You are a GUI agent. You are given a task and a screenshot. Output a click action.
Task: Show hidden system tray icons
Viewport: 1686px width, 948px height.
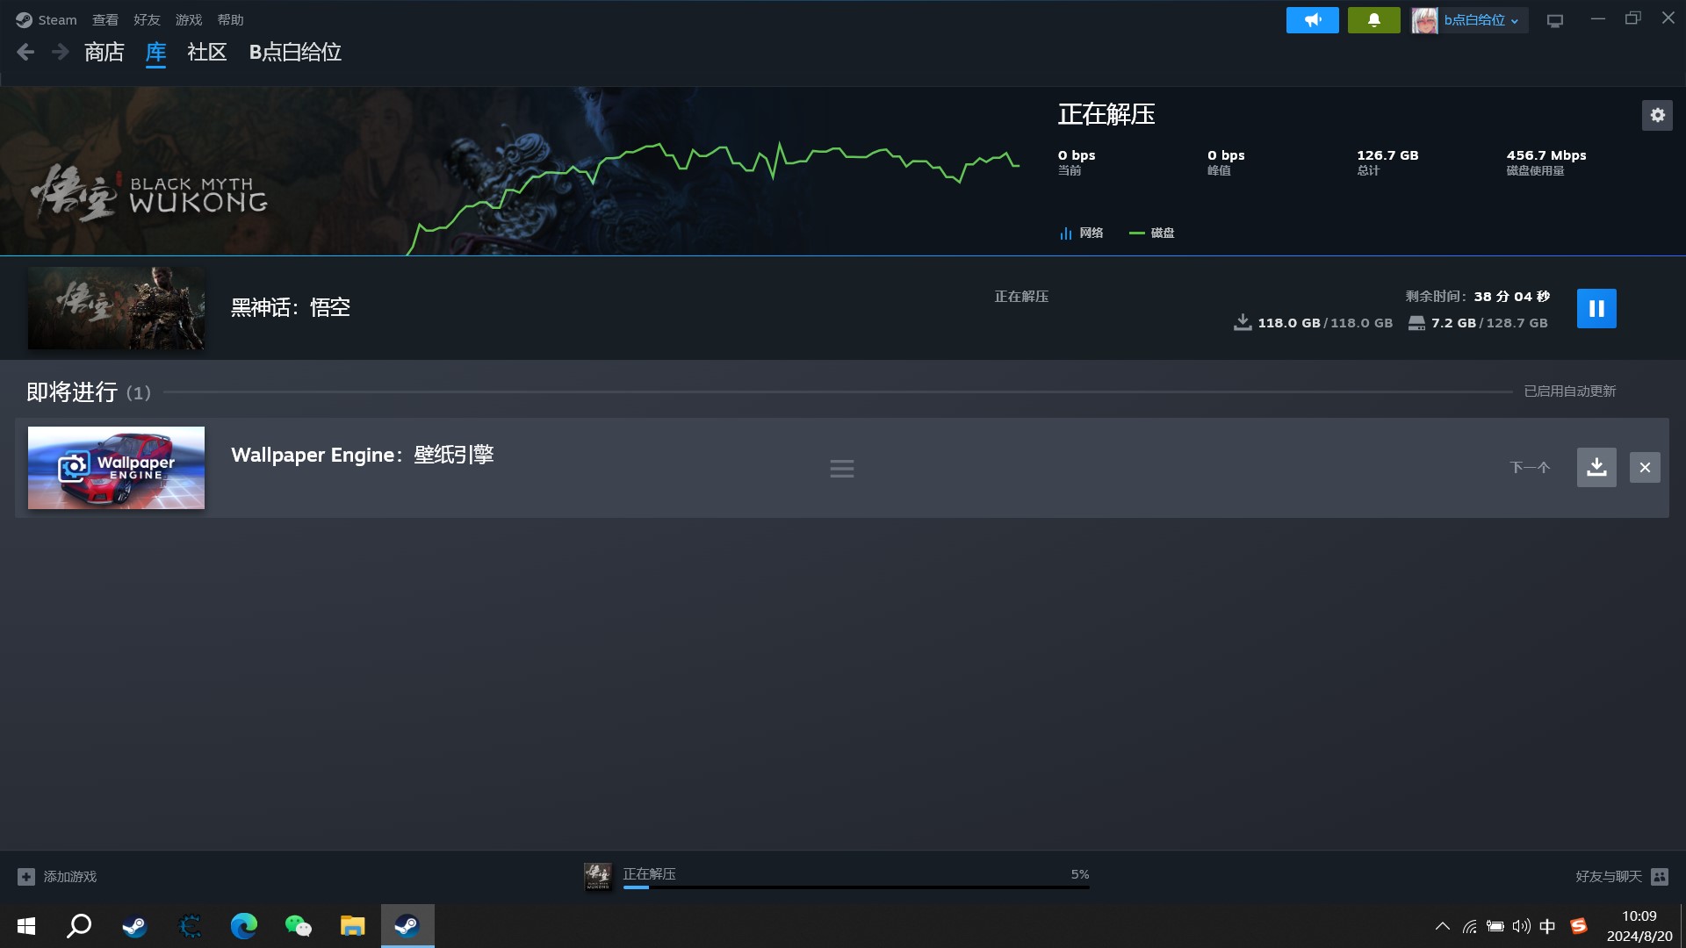click(1442, 926)
